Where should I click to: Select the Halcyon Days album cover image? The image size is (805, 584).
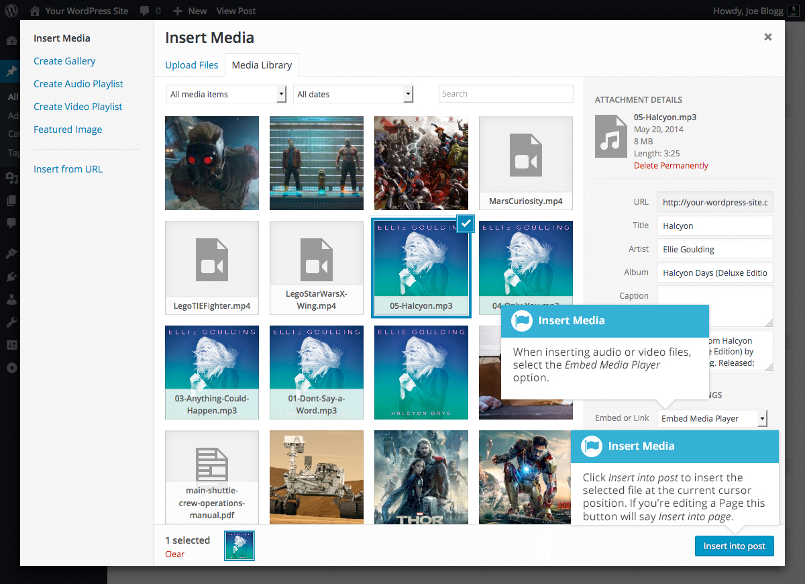tap(421, 373)
